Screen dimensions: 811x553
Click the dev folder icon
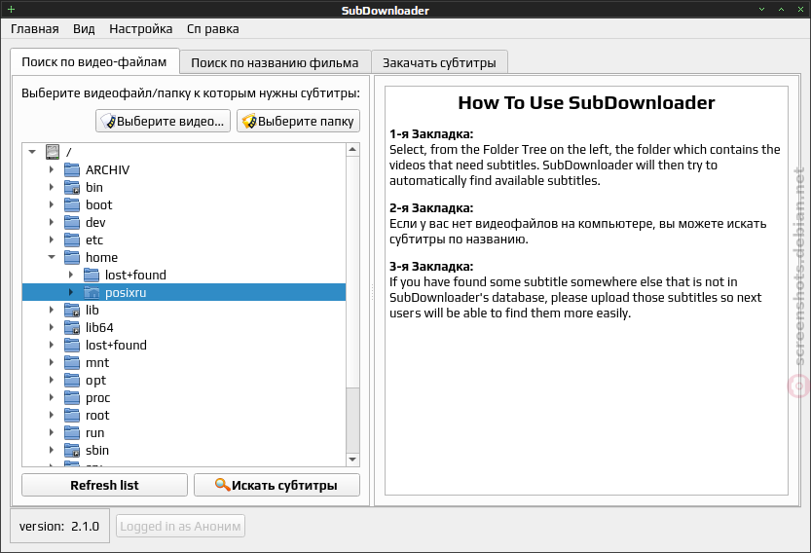pos(72,222)
